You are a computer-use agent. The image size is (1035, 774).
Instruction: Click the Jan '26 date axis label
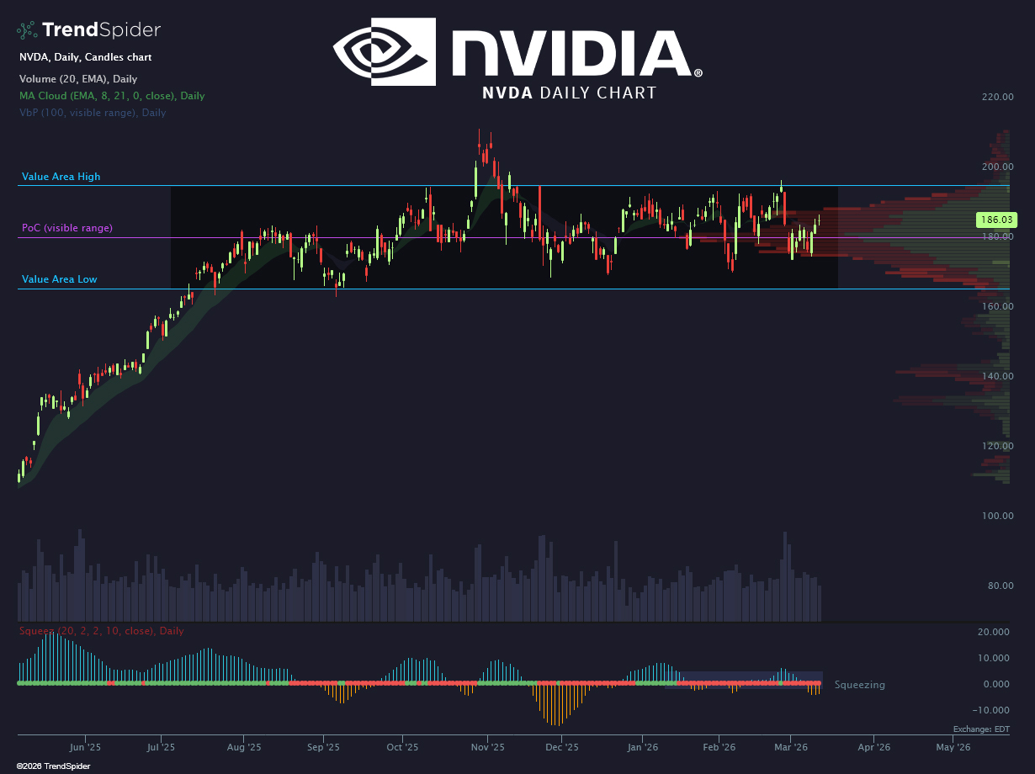coord(643,746)
